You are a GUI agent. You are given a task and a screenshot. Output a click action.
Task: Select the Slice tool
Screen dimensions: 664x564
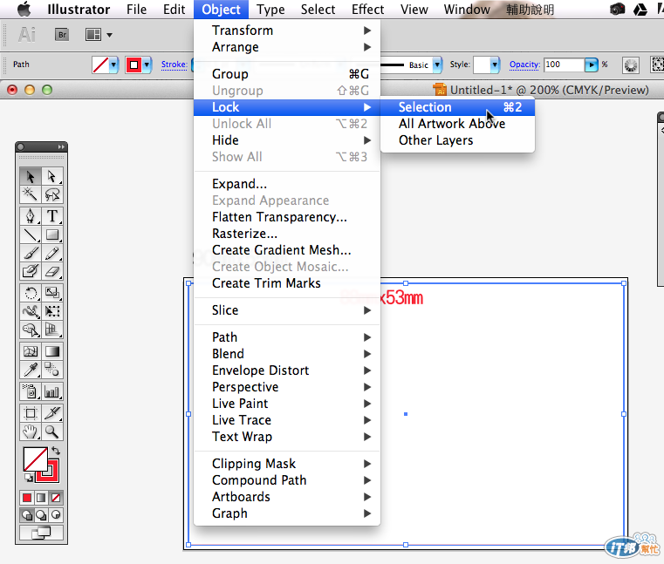coord(52,413)
